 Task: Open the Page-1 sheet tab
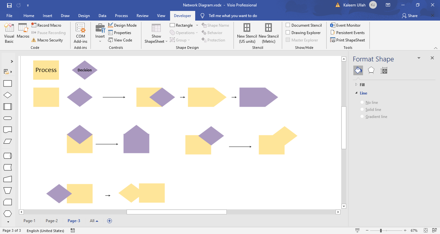tap(29, 221)
